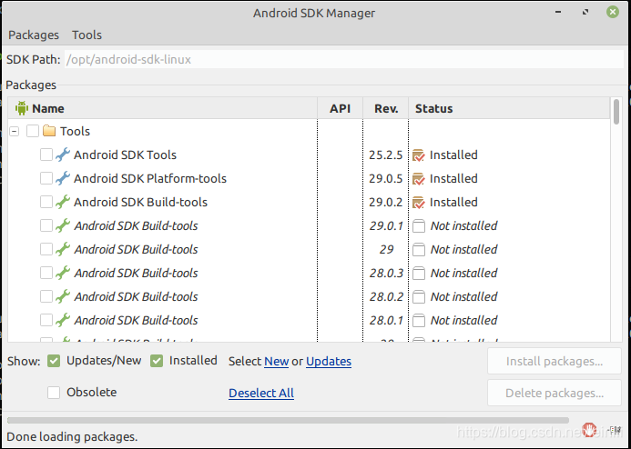Screen dimensions: 631x449
Task: Click Build-tools 29.0.2 wrench icon
Action: [63, 202]
